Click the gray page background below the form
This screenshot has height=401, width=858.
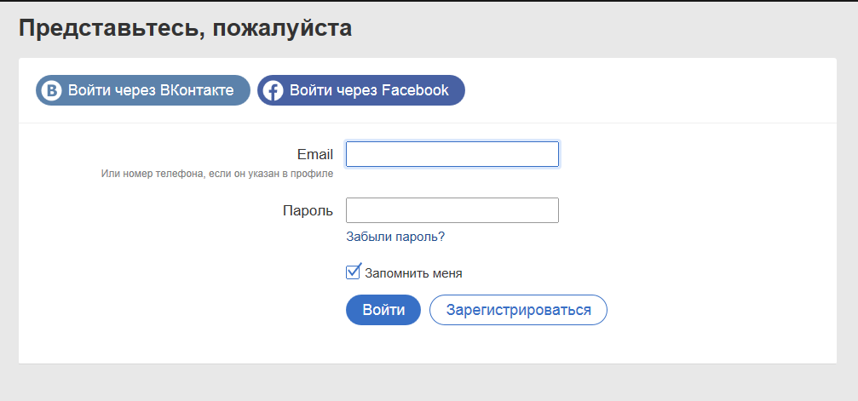[429, 383]
